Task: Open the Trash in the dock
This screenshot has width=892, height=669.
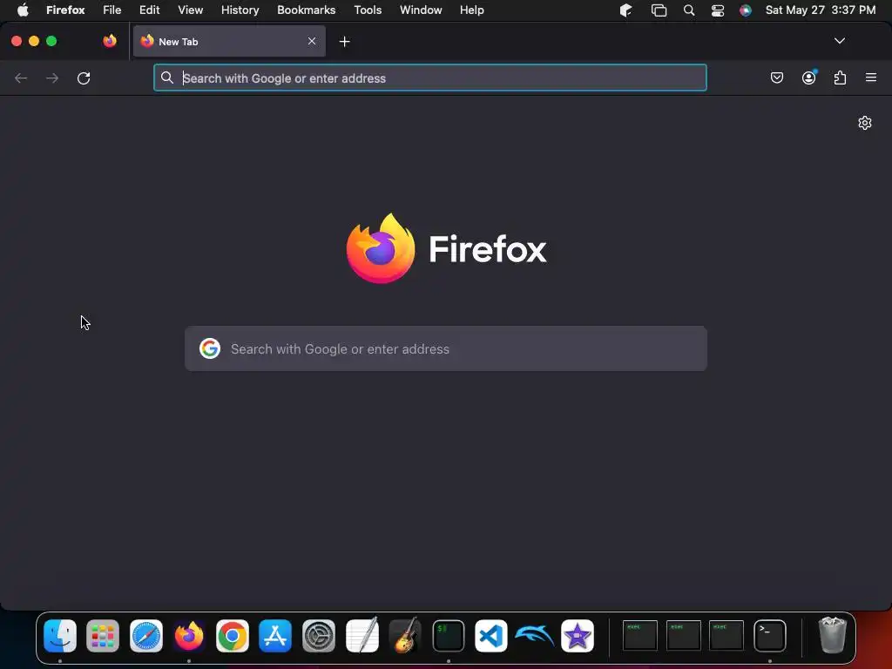Action: coord(832,635)
